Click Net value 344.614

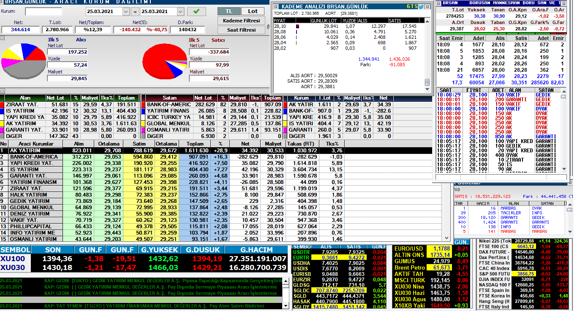21,30
